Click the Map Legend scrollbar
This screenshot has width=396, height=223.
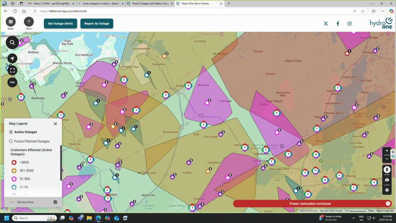(60, 163)
